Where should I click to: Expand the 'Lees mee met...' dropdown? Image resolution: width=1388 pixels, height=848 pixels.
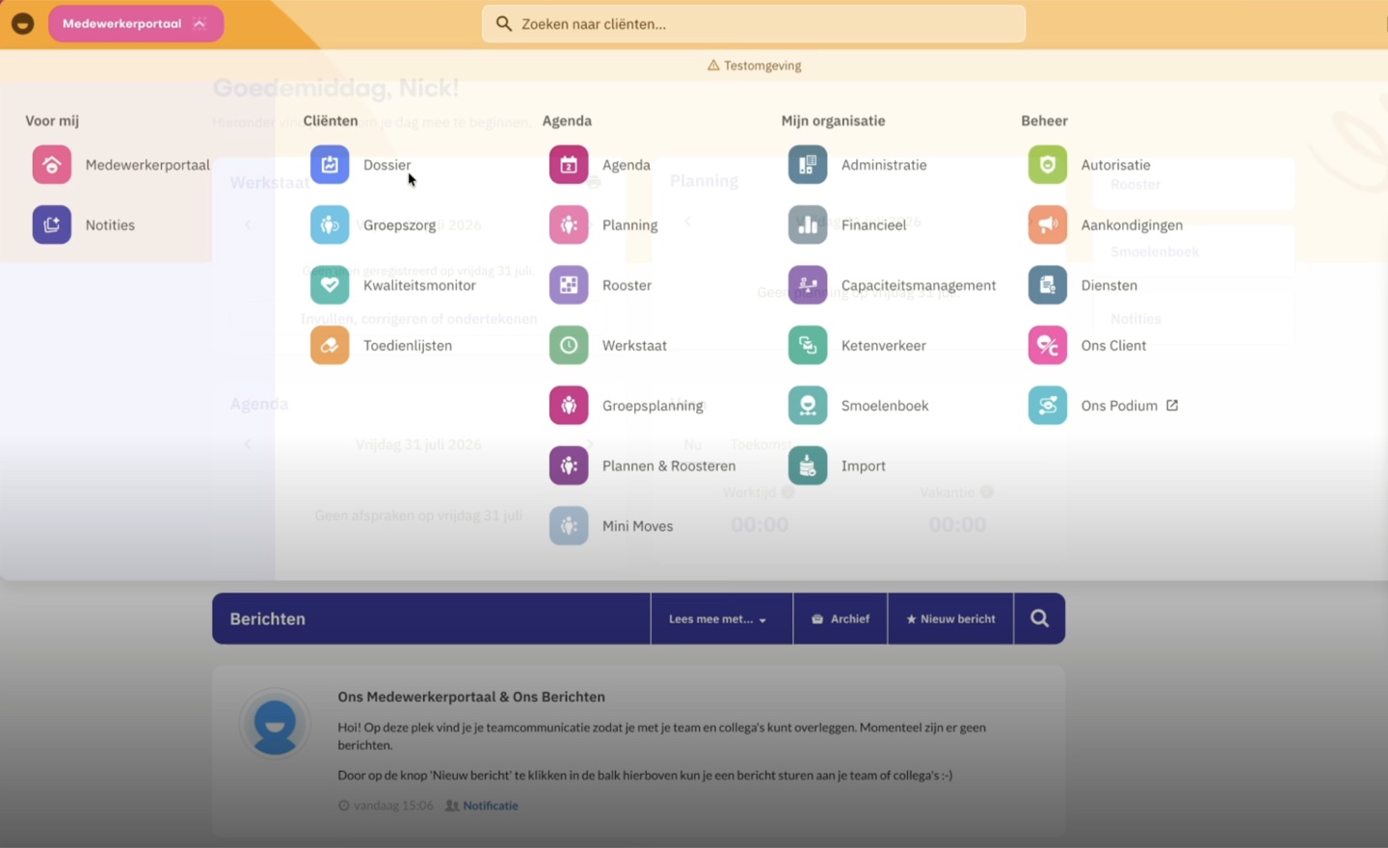pyautogui.click(x=721, y=619)
